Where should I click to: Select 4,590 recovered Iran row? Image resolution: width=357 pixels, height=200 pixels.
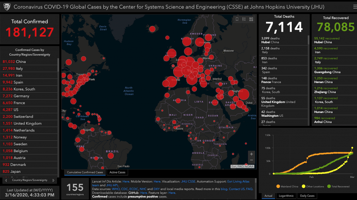pyautogui.click(x=334, y=50)
